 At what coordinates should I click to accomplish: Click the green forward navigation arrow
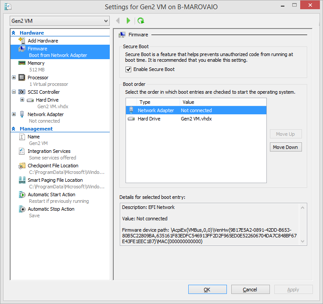pos(128,21)
